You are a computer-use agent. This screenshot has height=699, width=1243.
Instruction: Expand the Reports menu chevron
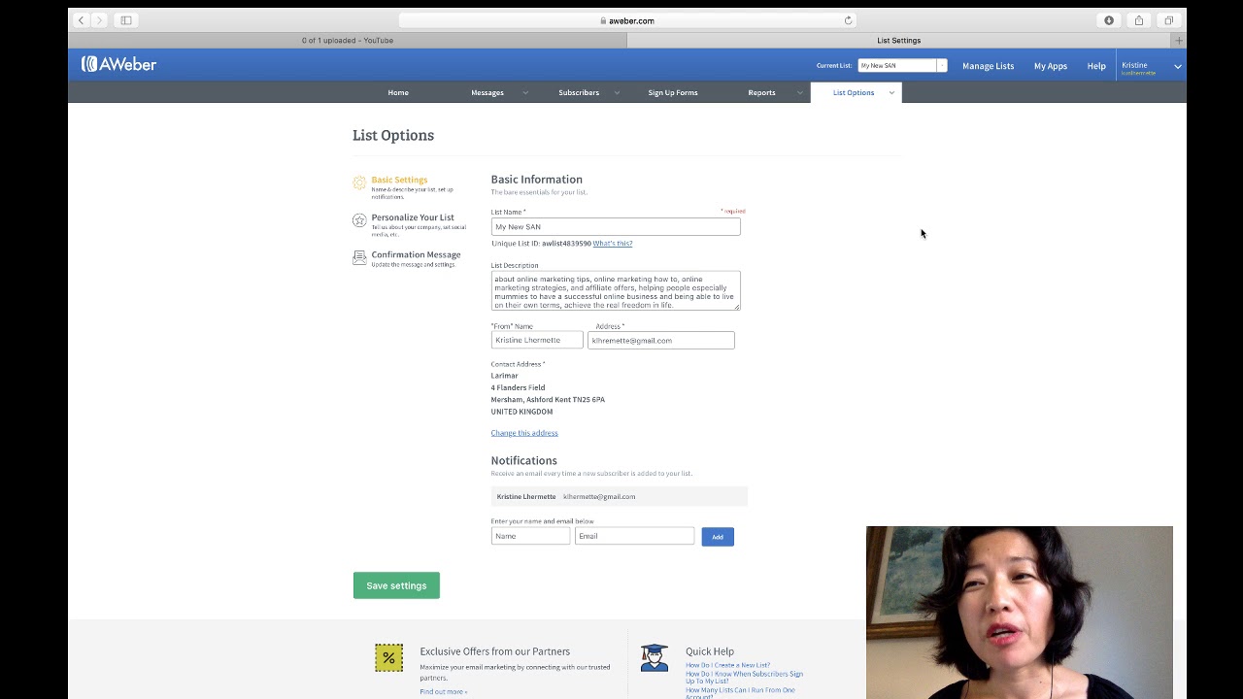tap(800, 93)
